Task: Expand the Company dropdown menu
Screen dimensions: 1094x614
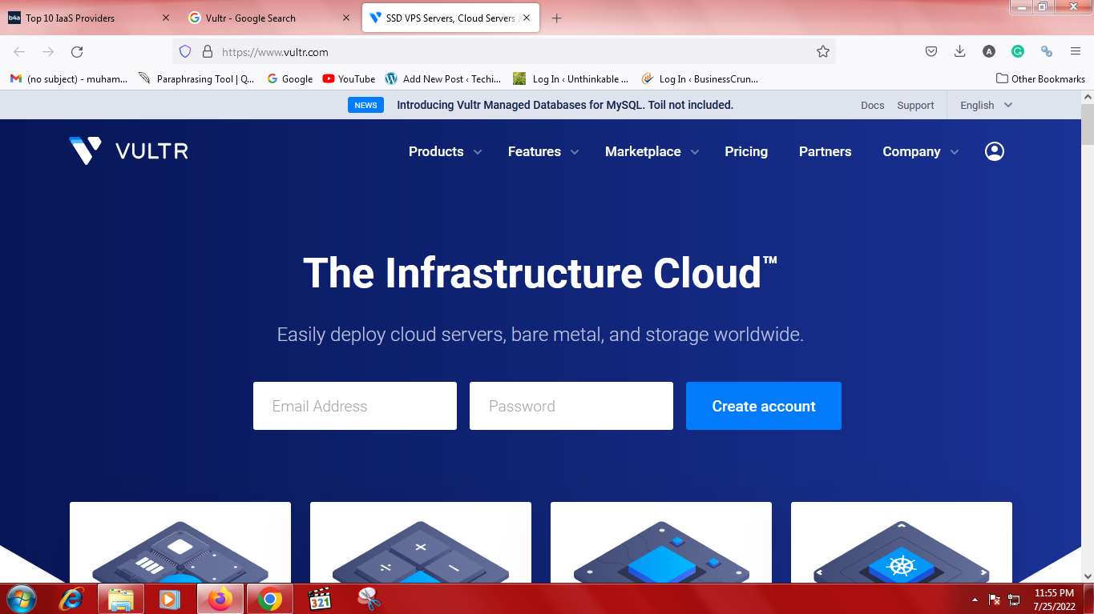Action: tap(920, 151)
